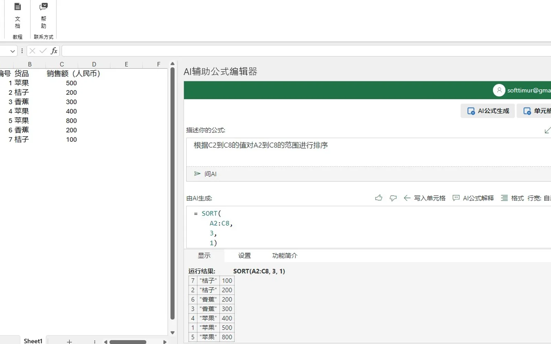Click 写入单元格 to insert the formula
This screenshot has width=551, height=344.
(x=425, y=198)
